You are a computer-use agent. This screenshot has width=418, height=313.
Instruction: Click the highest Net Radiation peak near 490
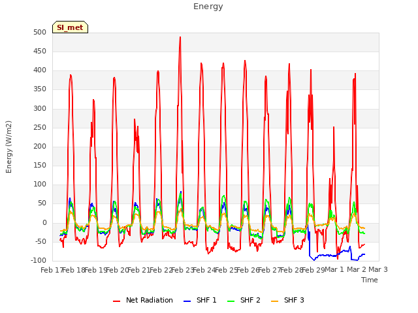click(180, 38)
